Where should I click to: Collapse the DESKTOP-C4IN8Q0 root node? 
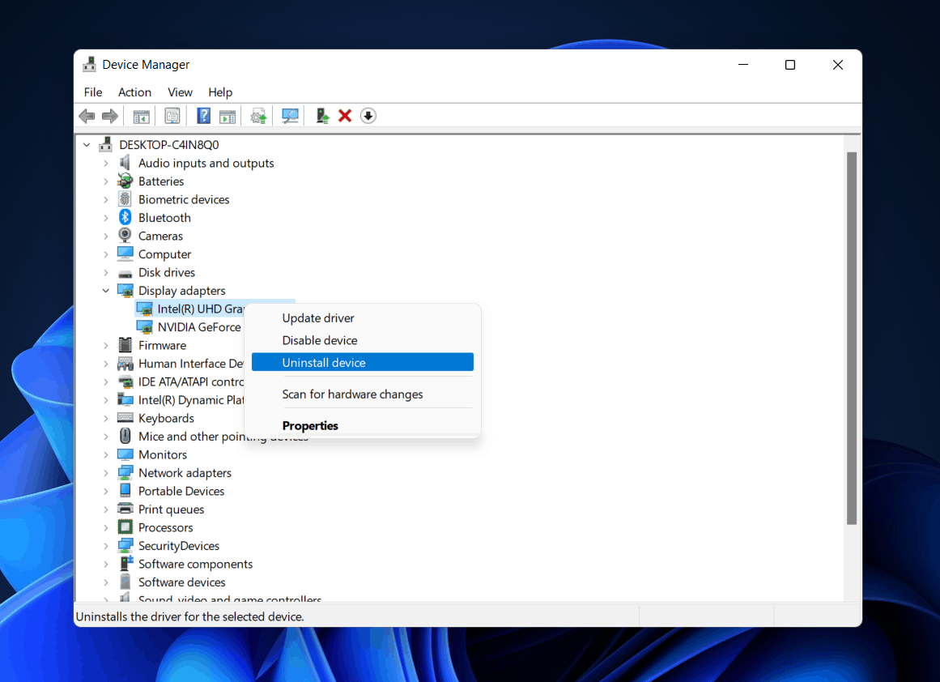click(x=87, y=145)
